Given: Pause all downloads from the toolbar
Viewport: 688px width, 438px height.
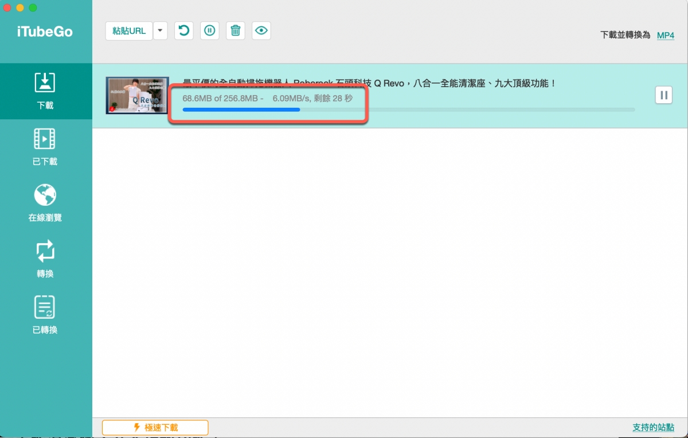Looking at the screenshot, I should [210, 31].
